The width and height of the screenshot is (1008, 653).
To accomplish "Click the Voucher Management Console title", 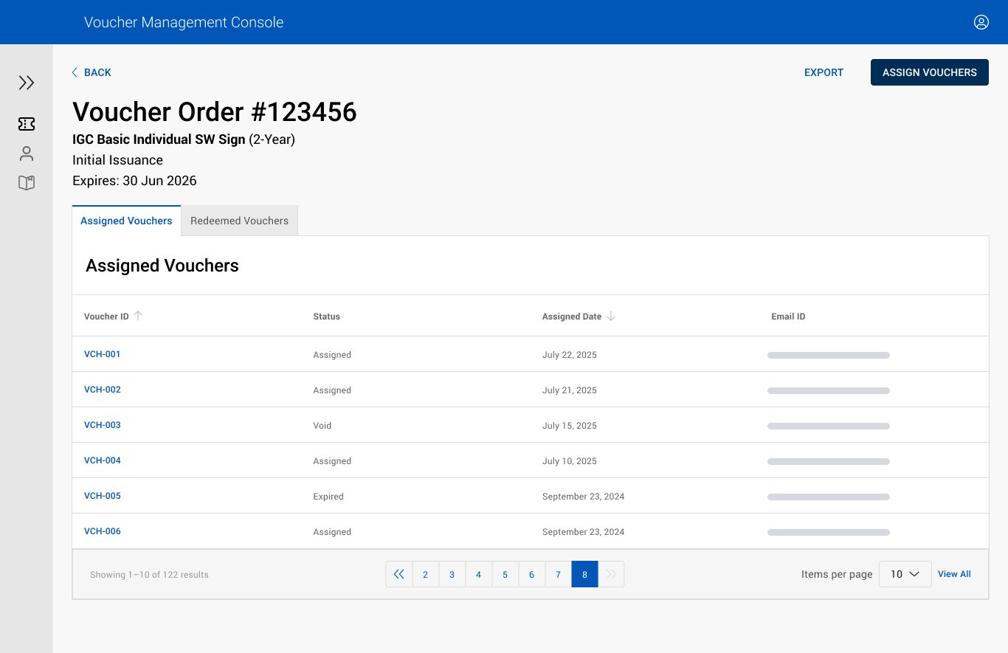I will tap(184, 22).
